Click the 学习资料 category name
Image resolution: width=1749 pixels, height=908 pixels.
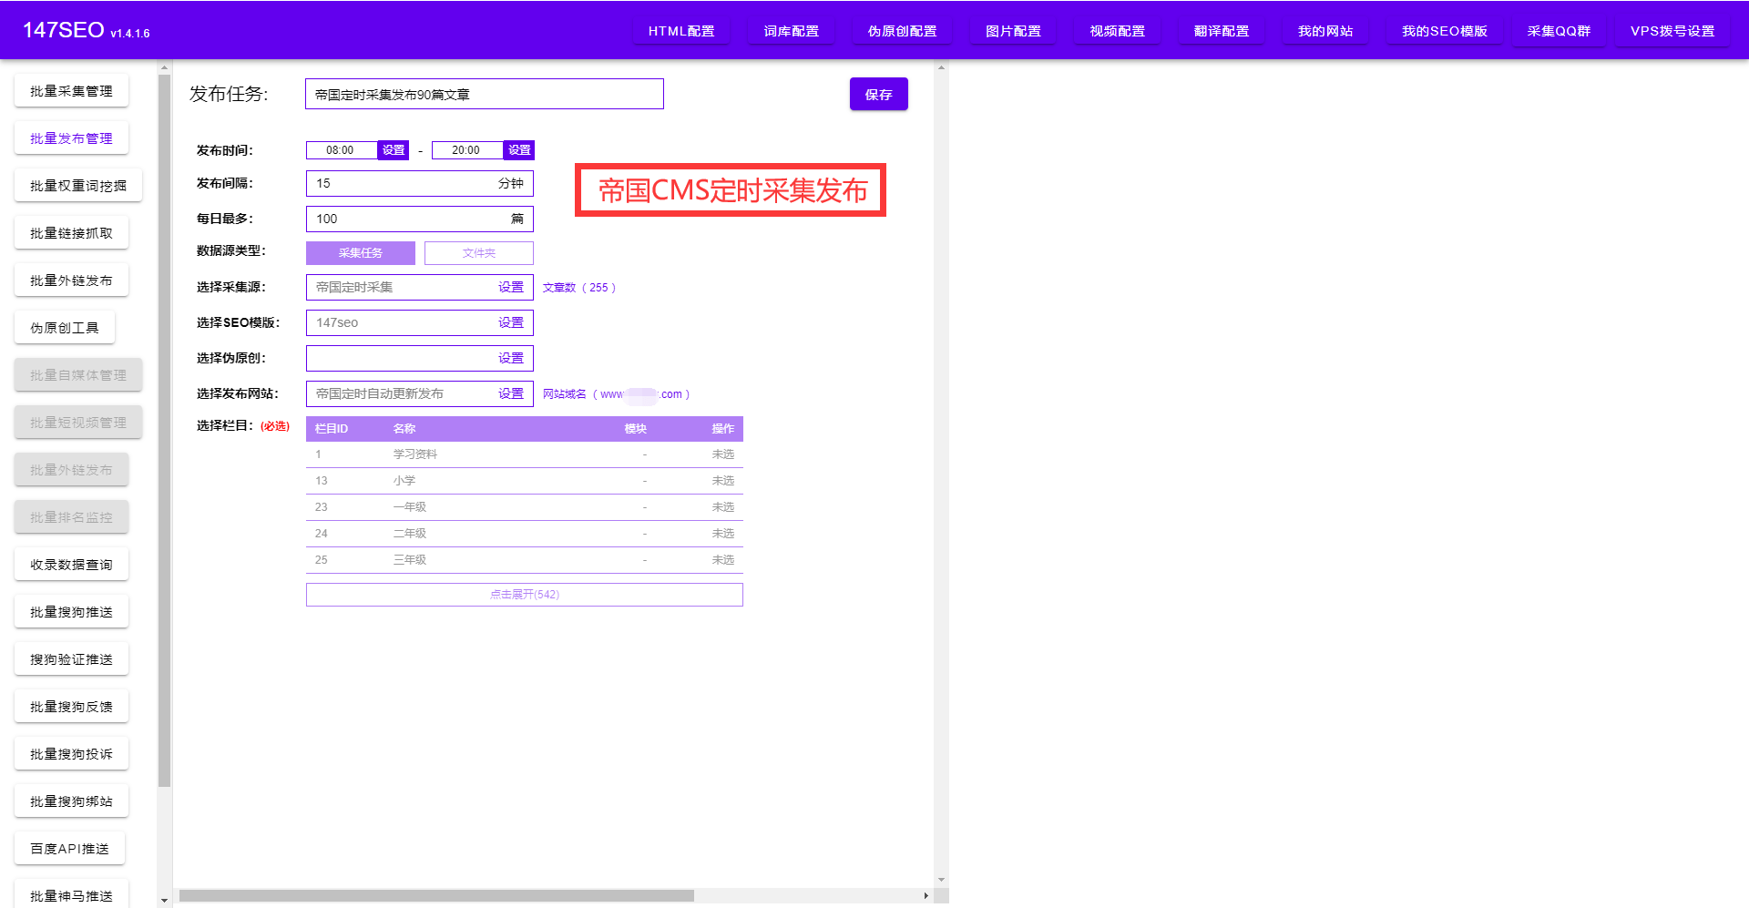(415, 454)
